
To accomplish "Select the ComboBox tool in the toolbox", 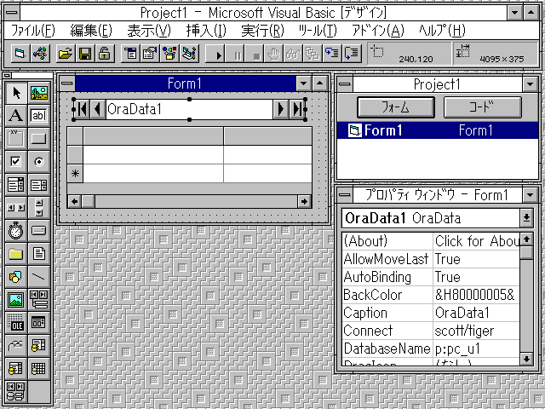I will [x=16, y=185].
